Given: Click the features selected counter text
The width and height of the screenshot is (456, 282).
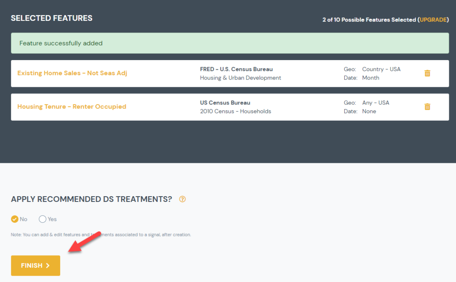Looking at the screenshot, I should pyautogui.click(x=369, y=20).
